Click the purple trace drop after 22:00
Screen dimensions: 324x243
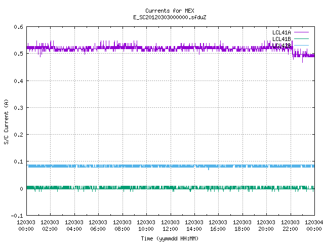(293, 53)
